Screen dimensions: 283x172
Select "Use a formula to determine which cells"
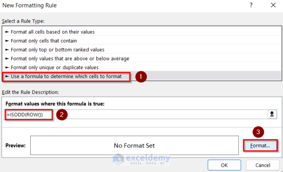[x=66, y=76]
